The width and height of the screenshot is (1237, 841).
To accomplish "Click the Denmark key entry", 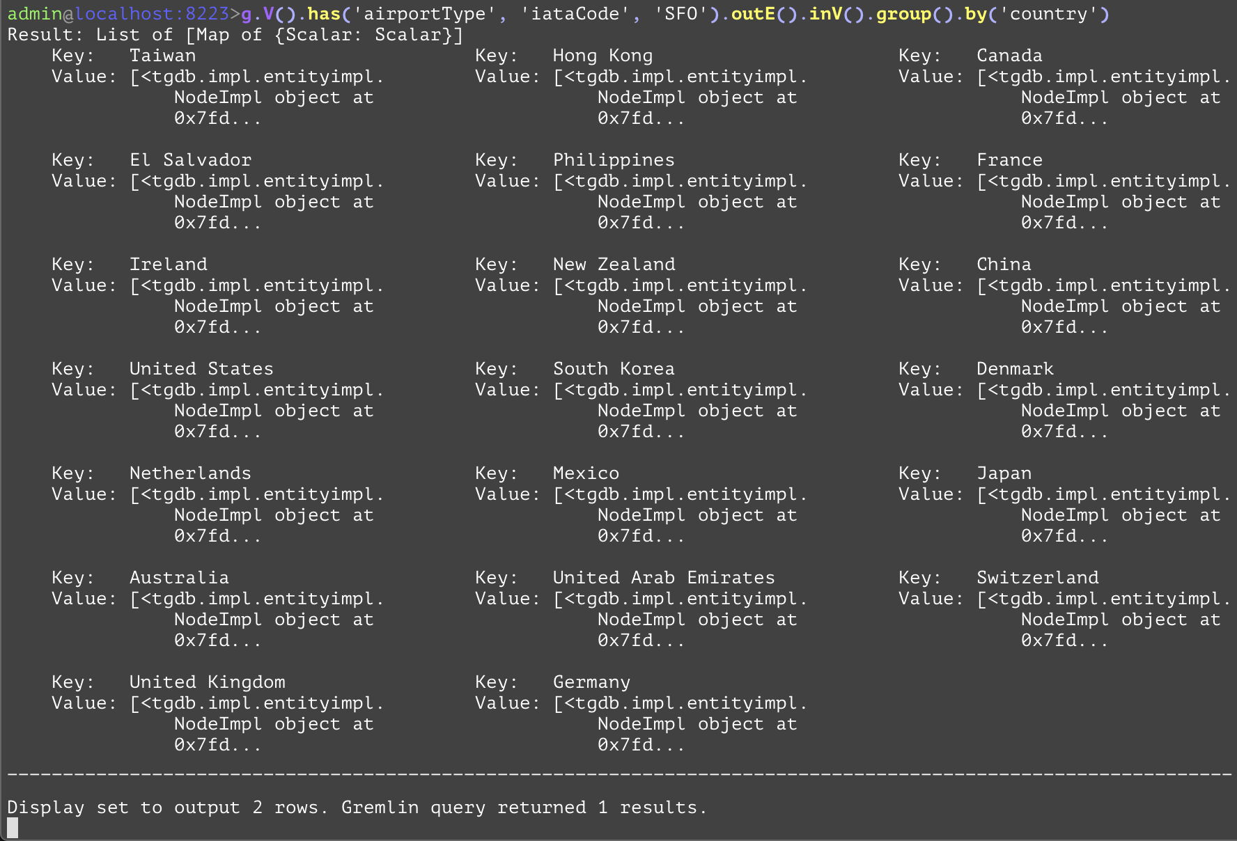I will (1015, 369).
